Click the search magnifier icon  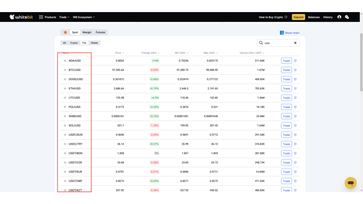pyautogui.click(x=261, y=43)
